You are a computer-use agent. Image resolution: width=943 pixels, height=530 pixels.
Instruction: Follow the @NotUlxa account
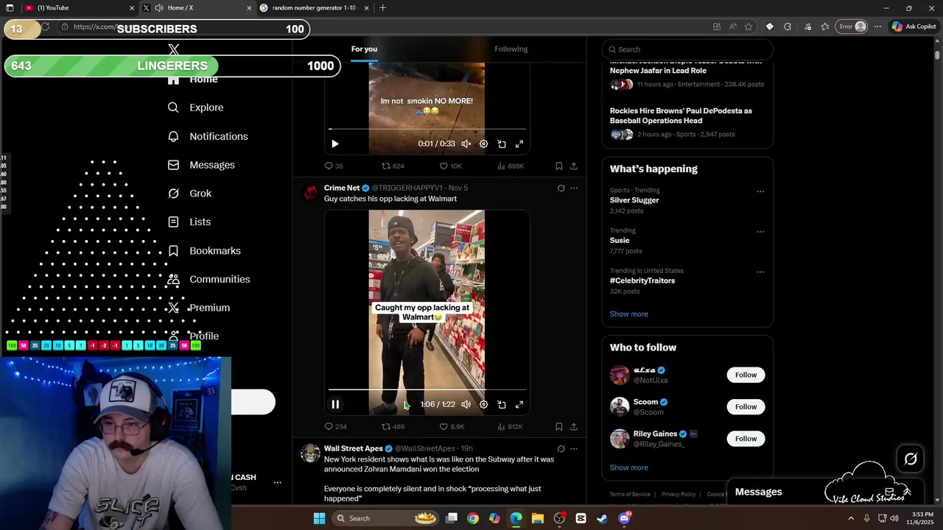pos(746,375)
